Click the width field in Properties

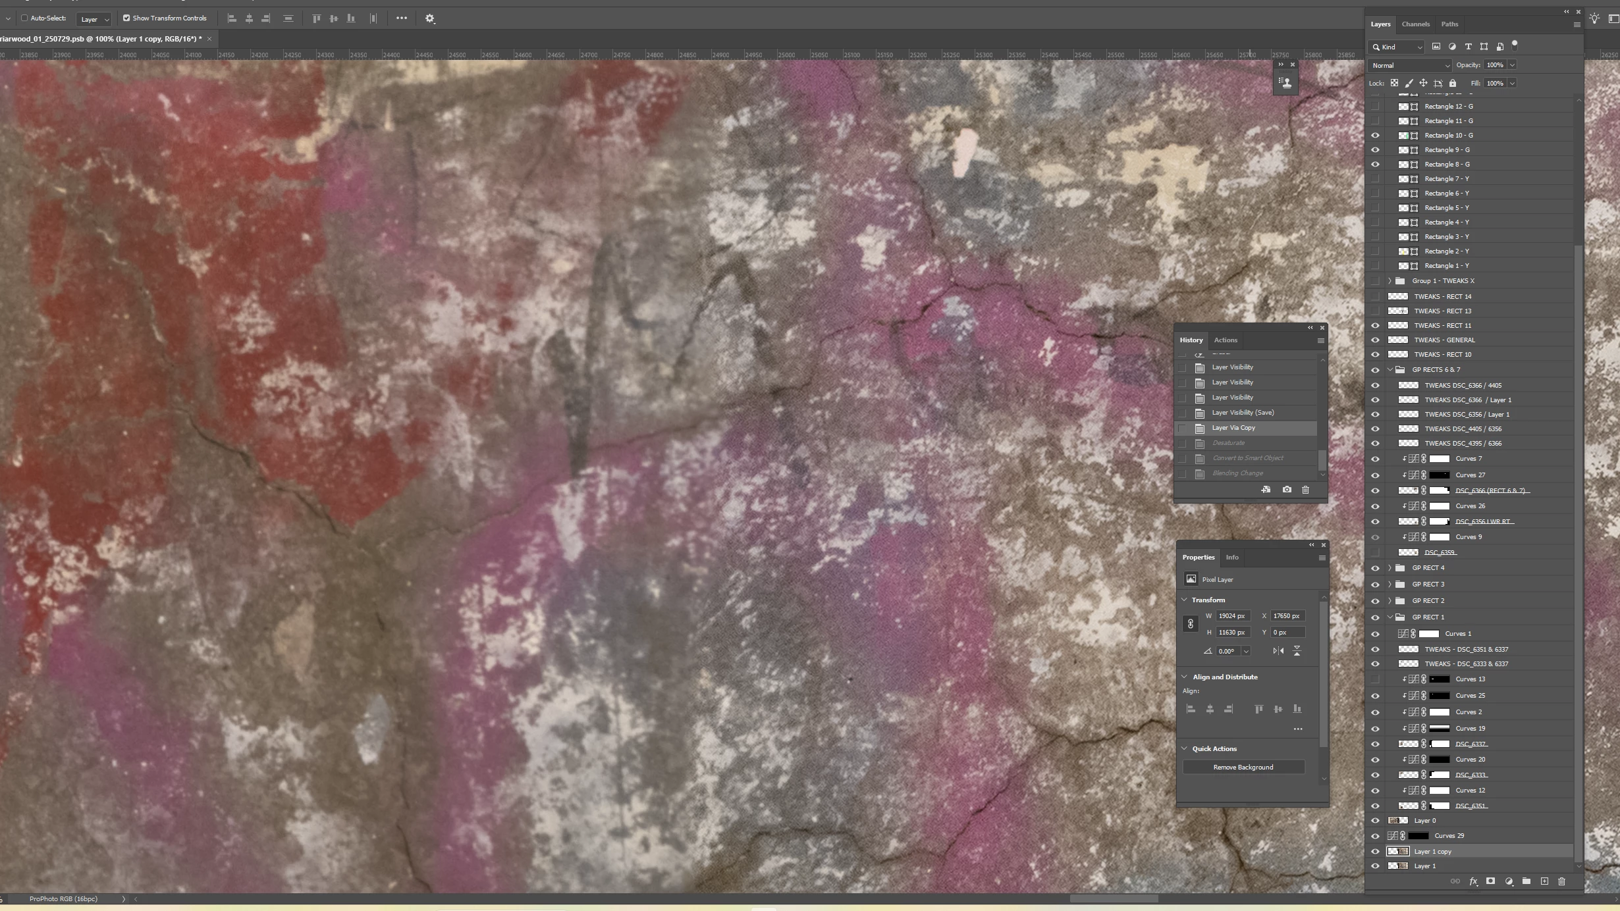[1231, 616]
